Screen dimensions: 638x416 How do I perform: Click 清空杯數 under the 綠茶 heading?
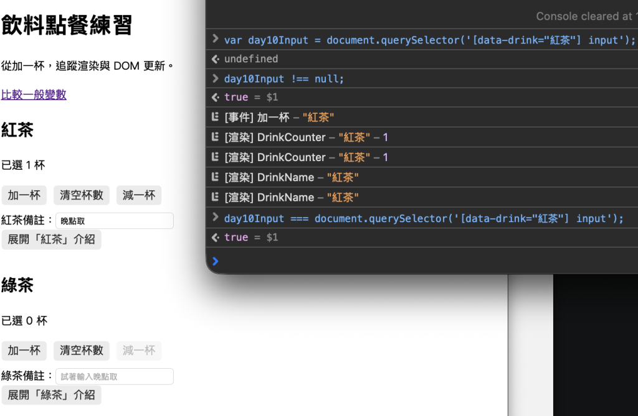click(82, 351)
